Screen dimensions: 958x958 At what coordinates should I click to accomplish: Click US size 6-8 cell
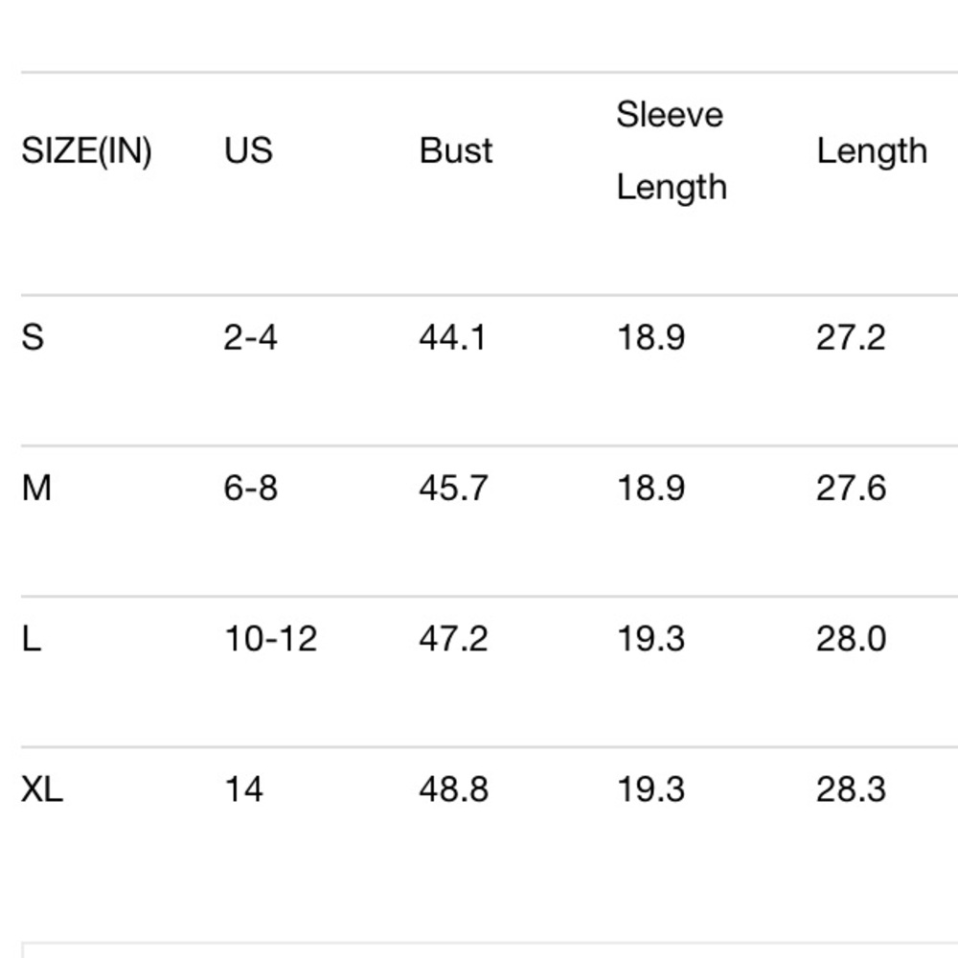tap(250, 489)
